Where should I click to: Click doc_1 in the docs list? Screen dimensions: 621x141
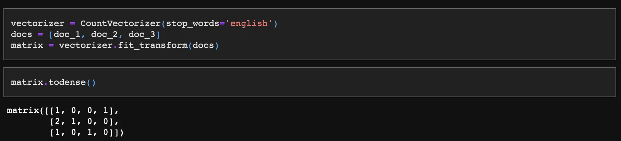[67, 34]
